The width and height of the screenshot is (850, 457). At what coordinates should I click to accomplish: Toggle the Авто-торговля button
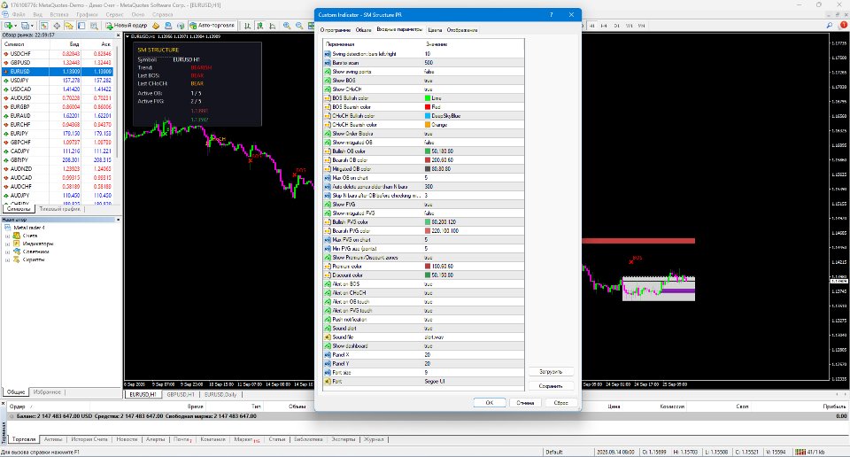[x=212, y=26]
